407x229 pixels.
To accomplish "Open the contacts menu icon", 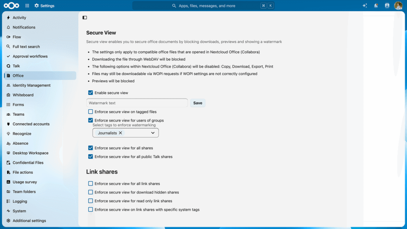I will pyautogui.click(x=387, y=6).
